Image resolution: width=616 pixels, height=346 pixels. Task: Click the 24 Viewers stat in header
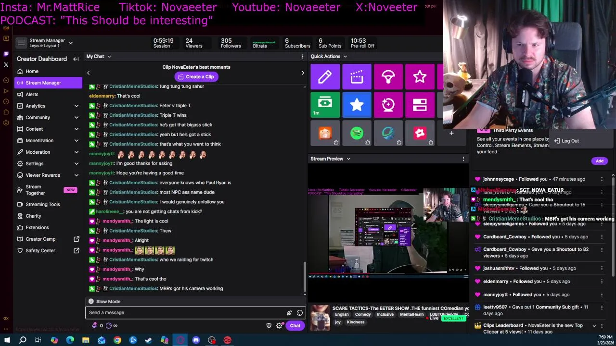[193, 43]
